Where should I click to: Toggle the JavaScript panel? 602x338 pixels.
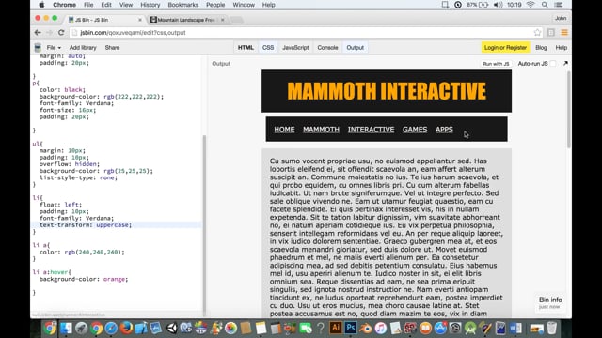[295, 48]
